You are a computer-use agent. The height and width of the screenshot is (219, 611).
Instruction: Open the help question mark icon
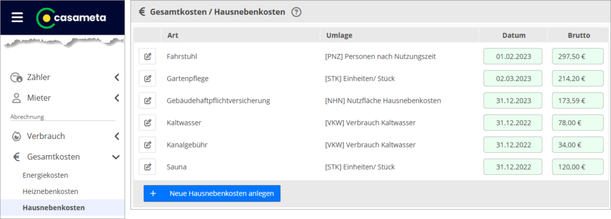297,12
